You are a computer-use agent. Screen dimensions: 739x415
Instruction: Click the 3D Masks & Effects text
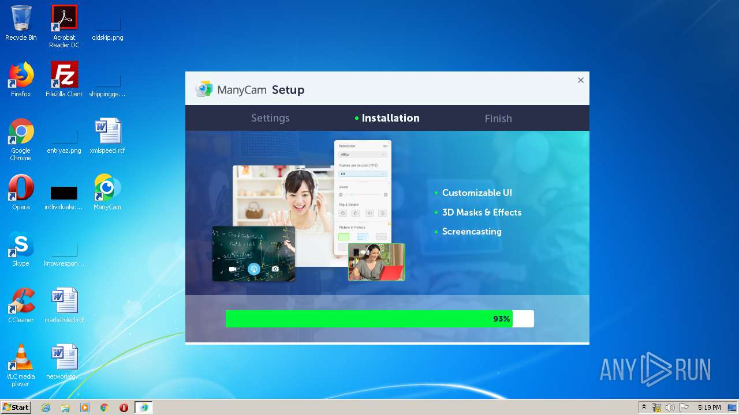[482, 212]
